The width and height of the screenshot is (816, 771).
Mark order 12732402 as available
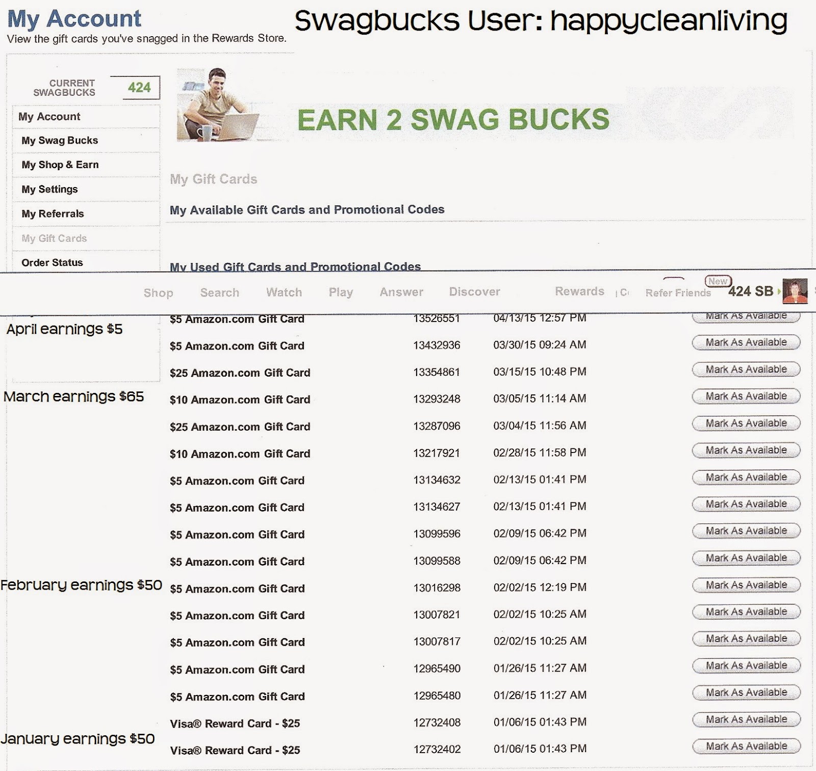(x=746, y=747)
